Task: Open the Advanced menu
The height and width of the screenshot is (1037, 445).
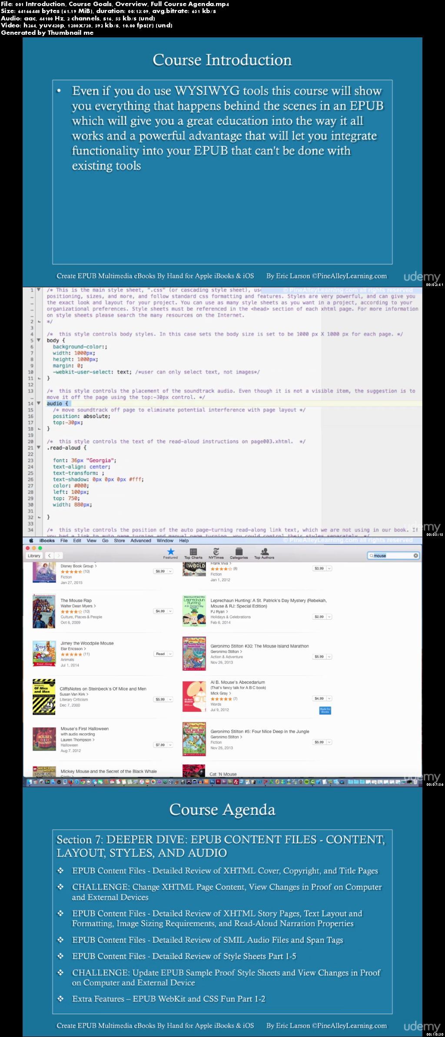Action: [x=141, y=541]
